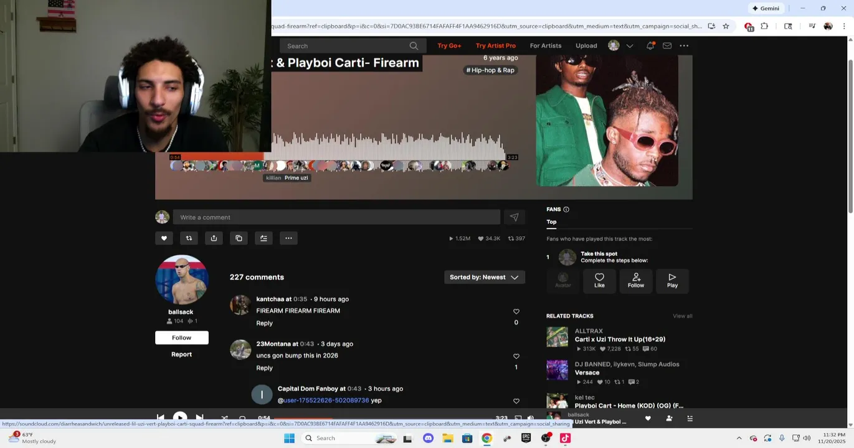The image size is (854, 448).
Task: Click the info icon beside FANS
Action: (566, 210)
